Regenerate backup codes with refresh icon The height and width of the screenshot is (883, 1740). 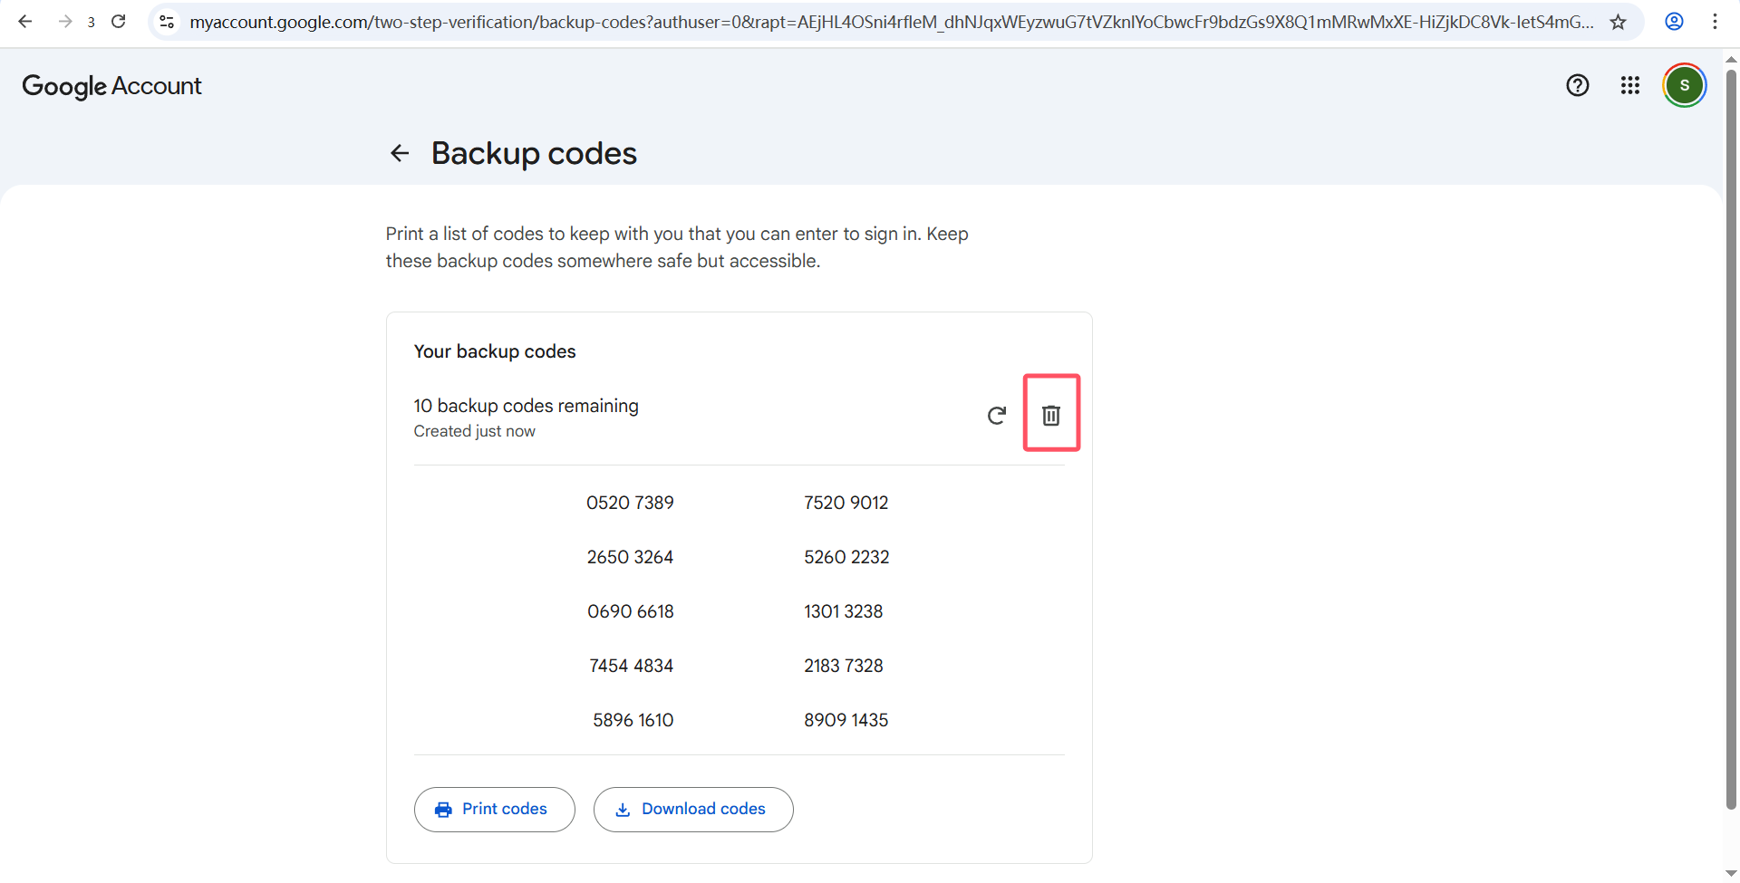[x=996, y=415]
